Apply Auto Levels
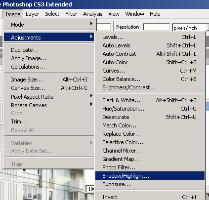The height and width of the screenshot is (200, 209). pyautogui.click(x=150, y=45)
